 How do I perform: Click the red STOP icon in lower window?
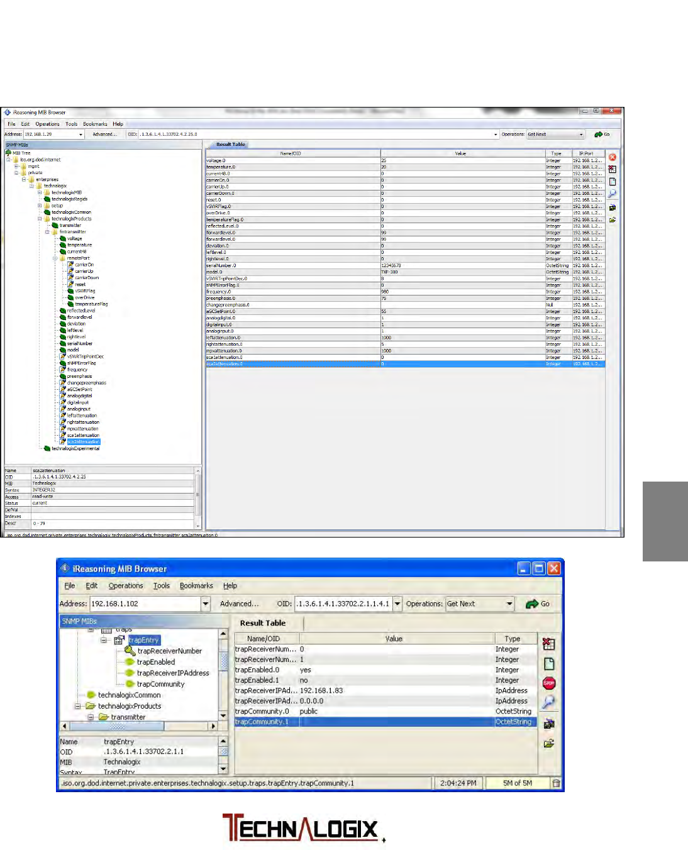(x=549, y=683)
